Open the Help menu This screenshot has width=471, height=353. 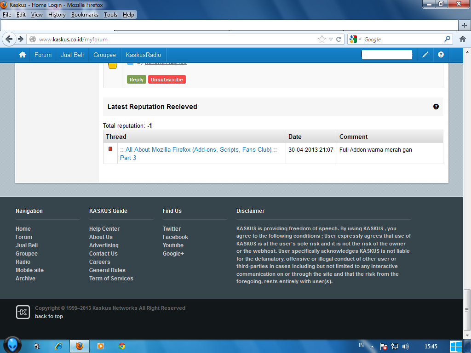coord(128,15)
